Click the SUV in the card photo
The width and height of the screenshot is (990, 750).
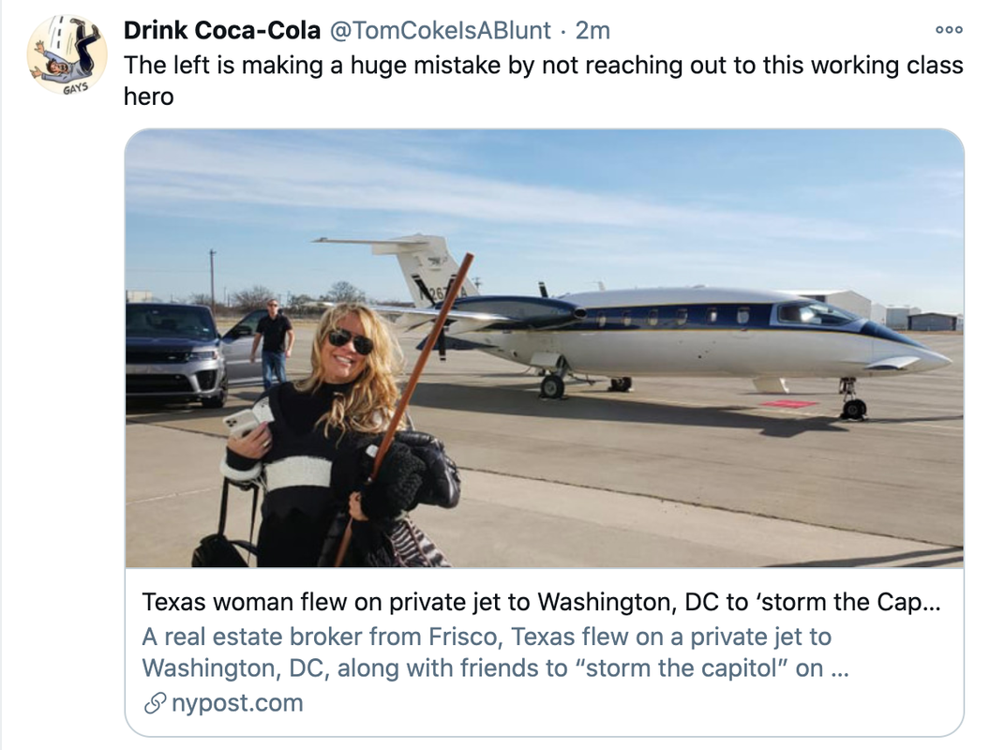pos(178,352)
